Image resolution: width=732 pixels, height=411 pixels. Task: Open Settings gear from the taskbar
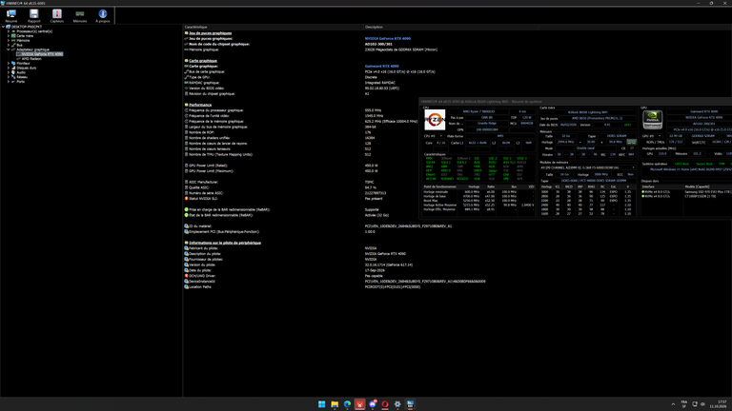point(397,404)
